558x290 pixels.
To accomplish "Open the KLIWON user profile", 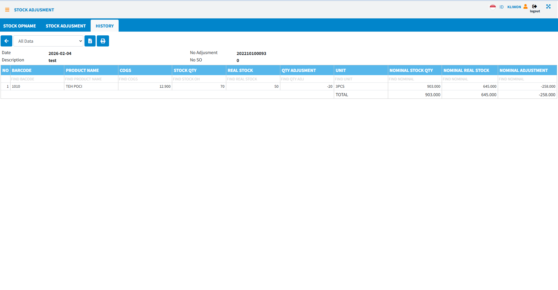I will (x=514, y=7).
